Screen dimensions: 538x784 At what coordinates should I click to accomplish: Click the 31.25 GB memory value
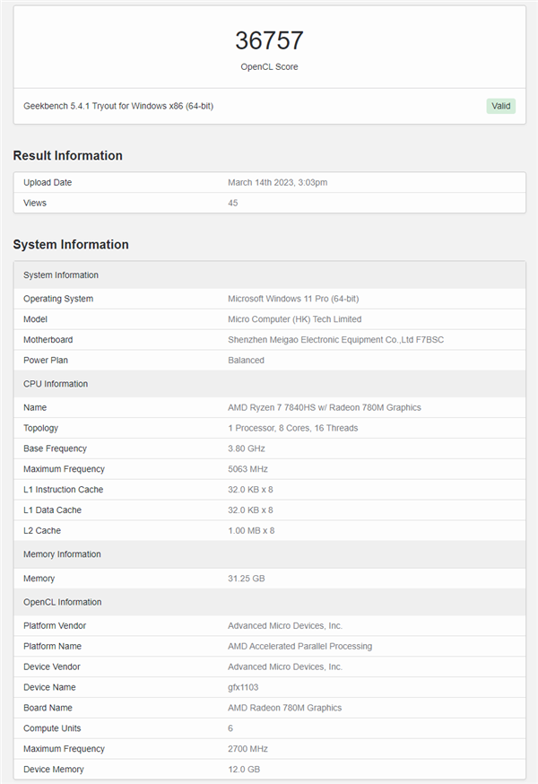click(x=246, y=579)
